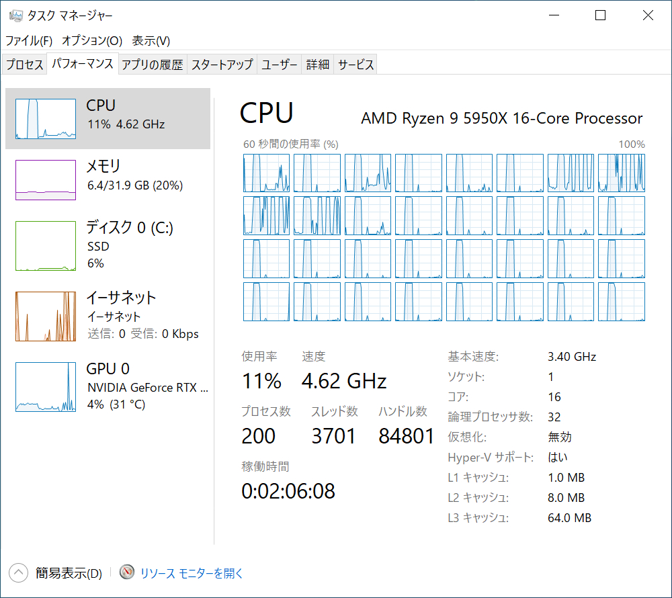
Task: Click リソース モニターを開く link
Action: click(x=192, y=573)
